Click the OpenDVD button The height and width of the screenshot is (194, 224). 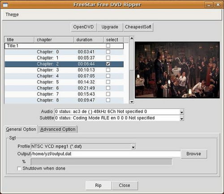click(83, 27)
